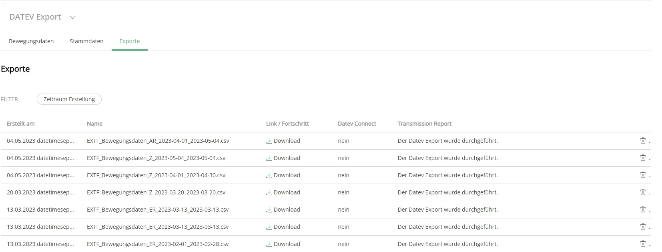This screenshot has width=662, height=252.
Task: Click the Link / Fortschritt column header
Action: (287, 124)
